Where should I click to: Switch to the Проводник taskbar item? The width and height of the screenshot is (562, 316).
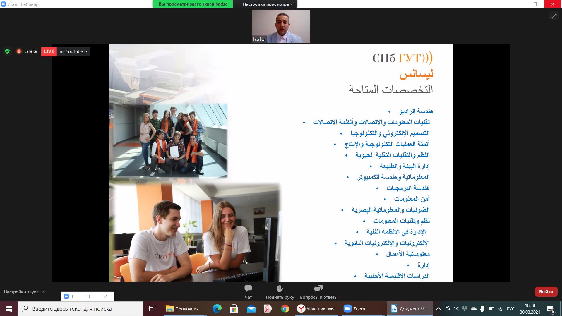(182, 309)
